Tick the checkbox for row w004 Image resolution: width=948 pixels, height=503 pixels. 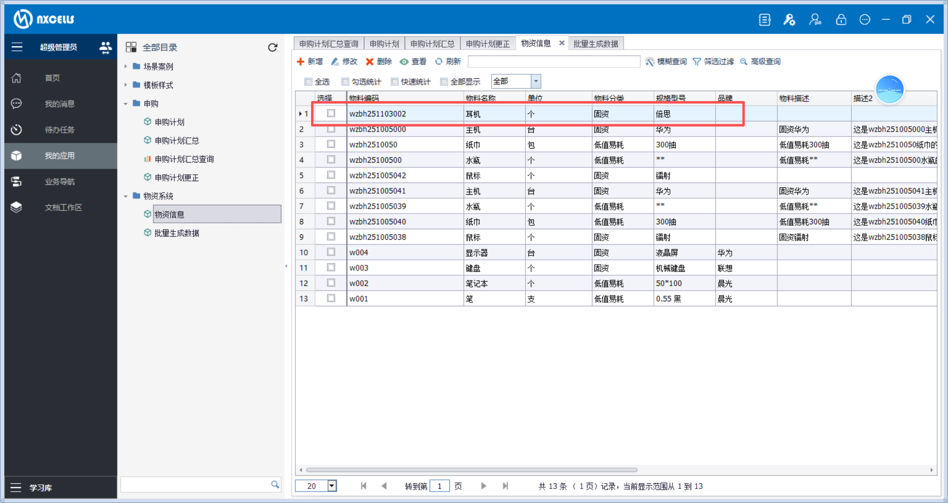click(331, 252)
